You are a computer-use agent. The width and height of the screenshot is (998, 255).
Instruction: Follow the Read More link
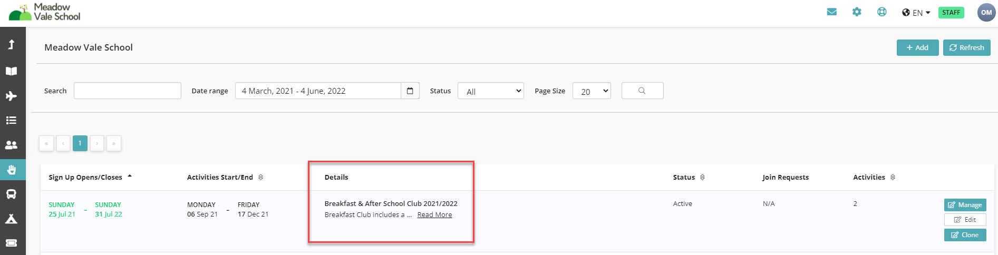click(434, 214)
